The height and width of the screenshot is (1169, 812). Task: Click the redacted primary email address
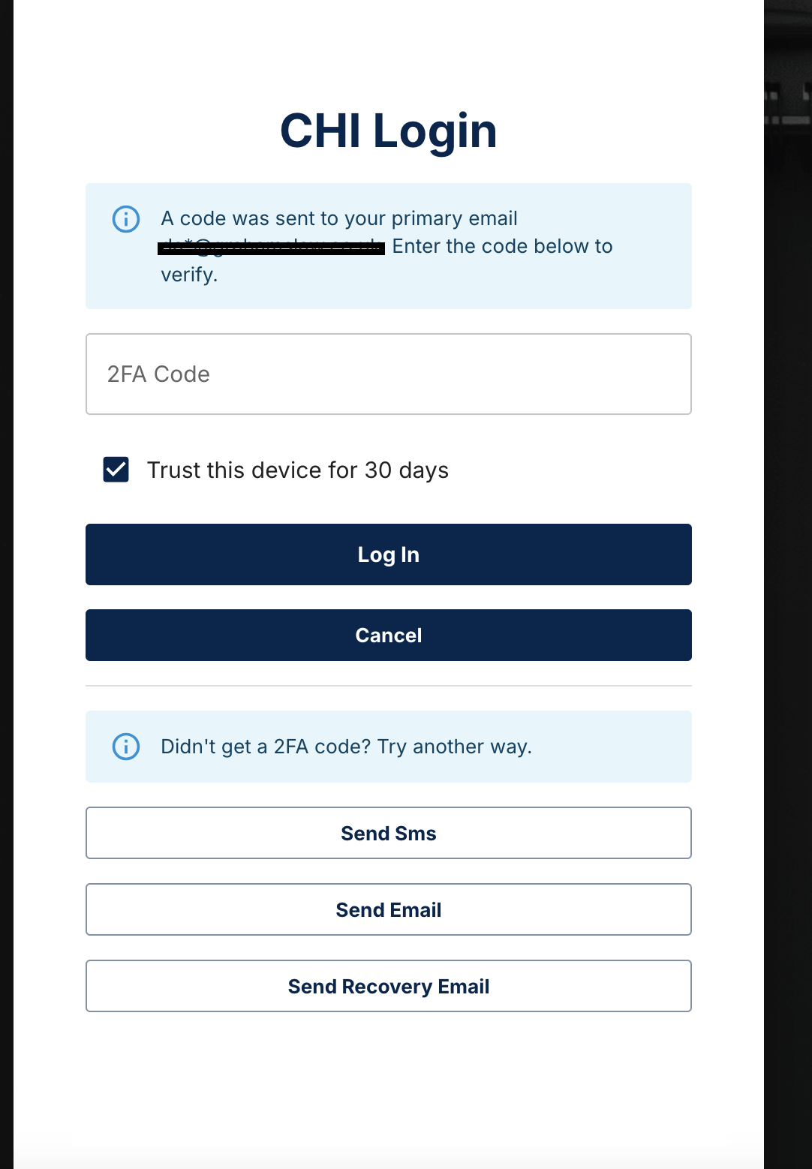[271, 247]
